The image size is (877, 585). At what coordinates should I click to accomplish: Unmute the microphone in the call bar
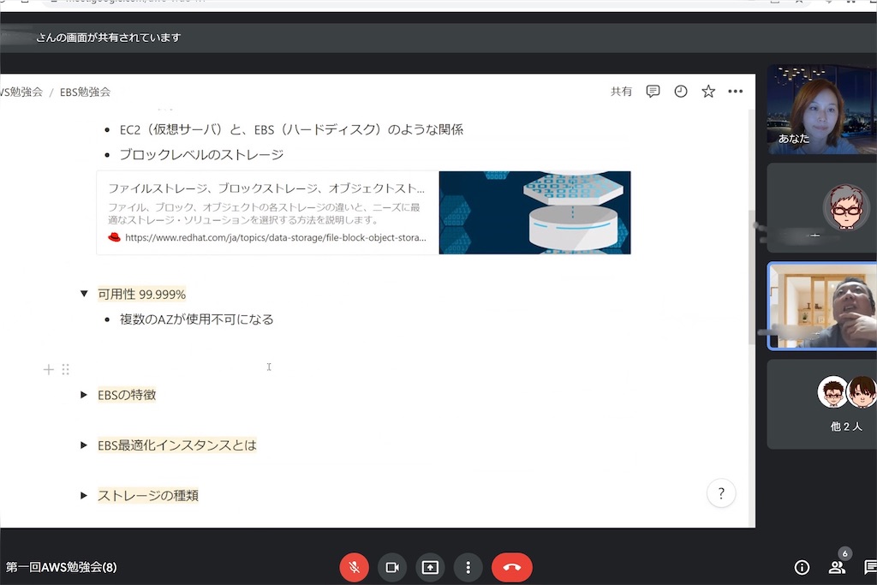(354, 567)
